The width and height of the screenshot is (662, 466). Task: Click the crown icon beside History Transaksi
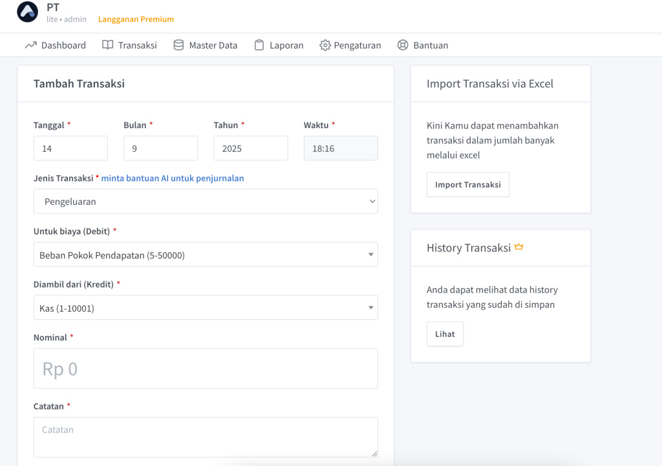518,248
